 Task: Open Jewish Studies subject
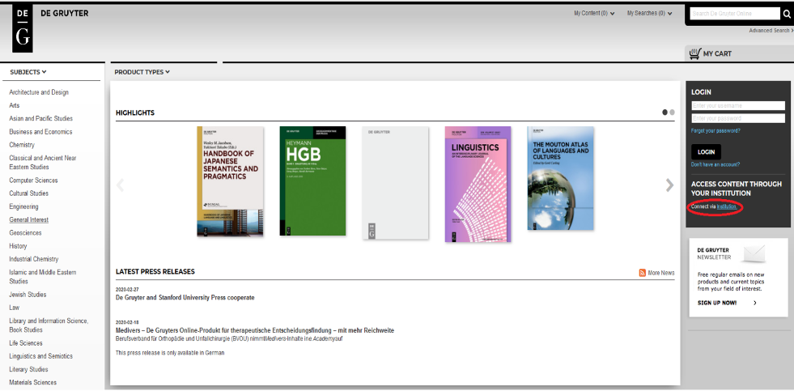coord(28,295)
